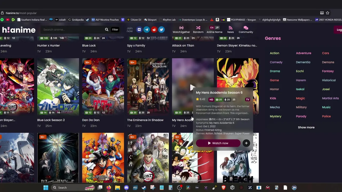Open Windows Start menu
The height and width of the screenshot is (192, 342).
point(46,187)
